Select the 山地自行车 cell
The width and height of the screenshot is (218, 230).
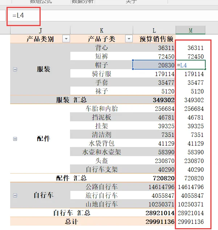coord(102,204)
